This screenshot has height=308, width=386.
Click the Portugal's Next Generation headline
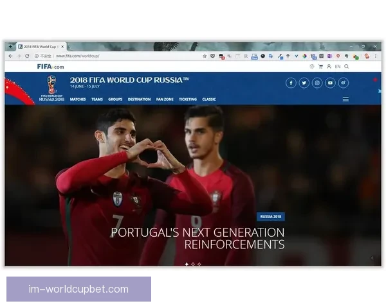(x=198, y=238)
